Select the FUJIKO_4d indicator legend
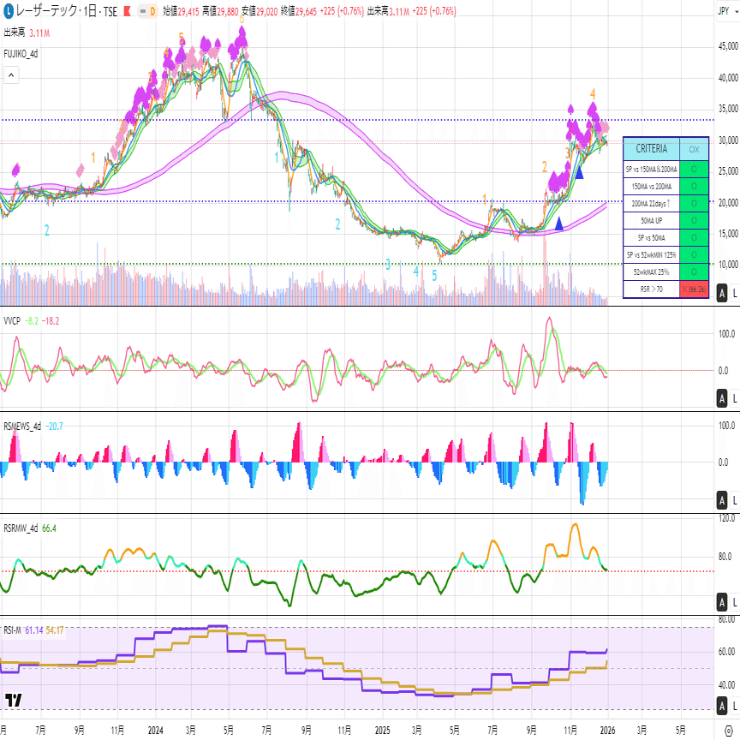The width and height of the screenshot is (740, 740). (21, 54)
